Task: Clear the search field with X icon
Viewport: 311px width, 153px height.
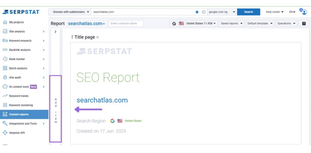Action: click(203, 12)
